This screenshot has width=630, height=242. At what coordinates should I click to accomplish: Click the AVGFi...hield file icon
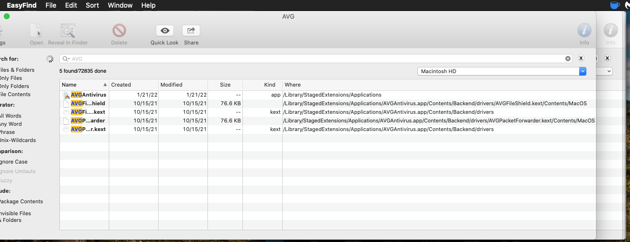[66, 103]
